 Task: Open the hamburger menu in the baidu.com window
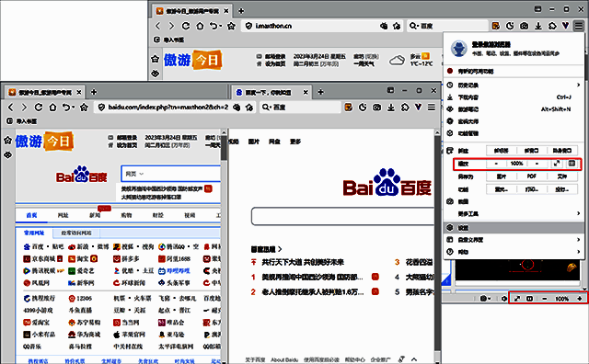(432, 108)
